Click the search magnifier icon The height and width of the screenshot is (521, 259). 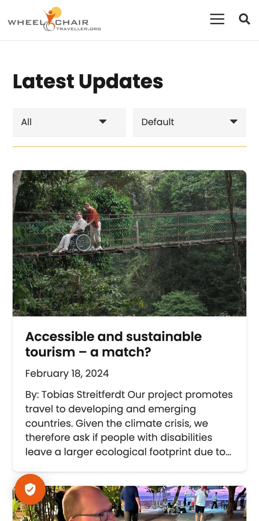click(244, 19)
